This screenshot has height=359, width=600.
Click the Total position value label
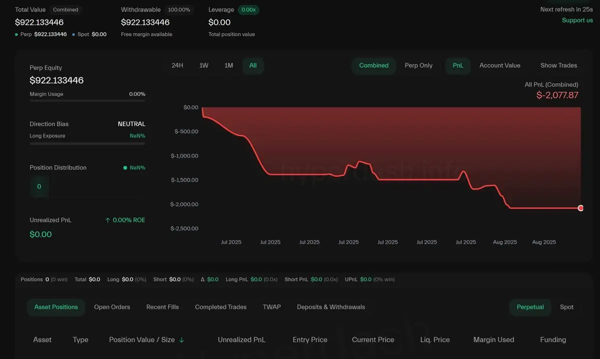pos(232,34)
